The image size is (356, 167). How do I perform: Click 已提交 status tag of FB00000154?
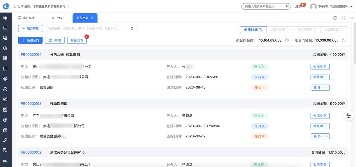tap(259, 67)
